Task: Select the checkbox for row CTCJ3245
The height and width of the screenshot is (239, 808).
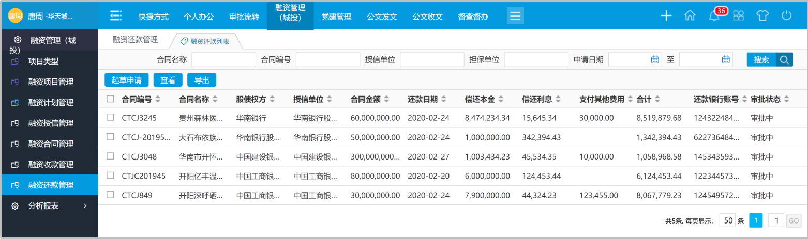Action: (110, 118)
